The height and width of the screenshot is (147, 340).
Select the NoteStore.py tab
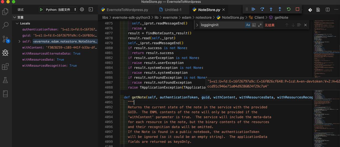pyautogui.click(x=209, y=10)
